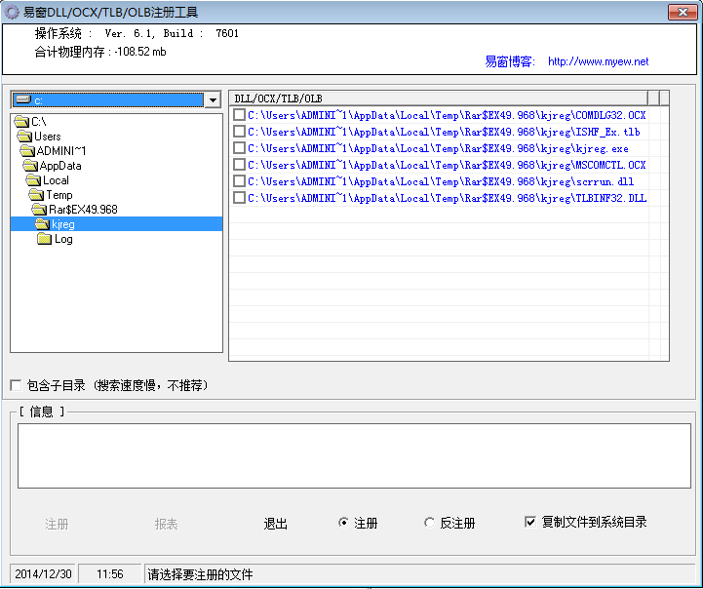Click the drive icon in the c: combo box
This screenshot has width=703, height=589.
click(x=22, y=100)
